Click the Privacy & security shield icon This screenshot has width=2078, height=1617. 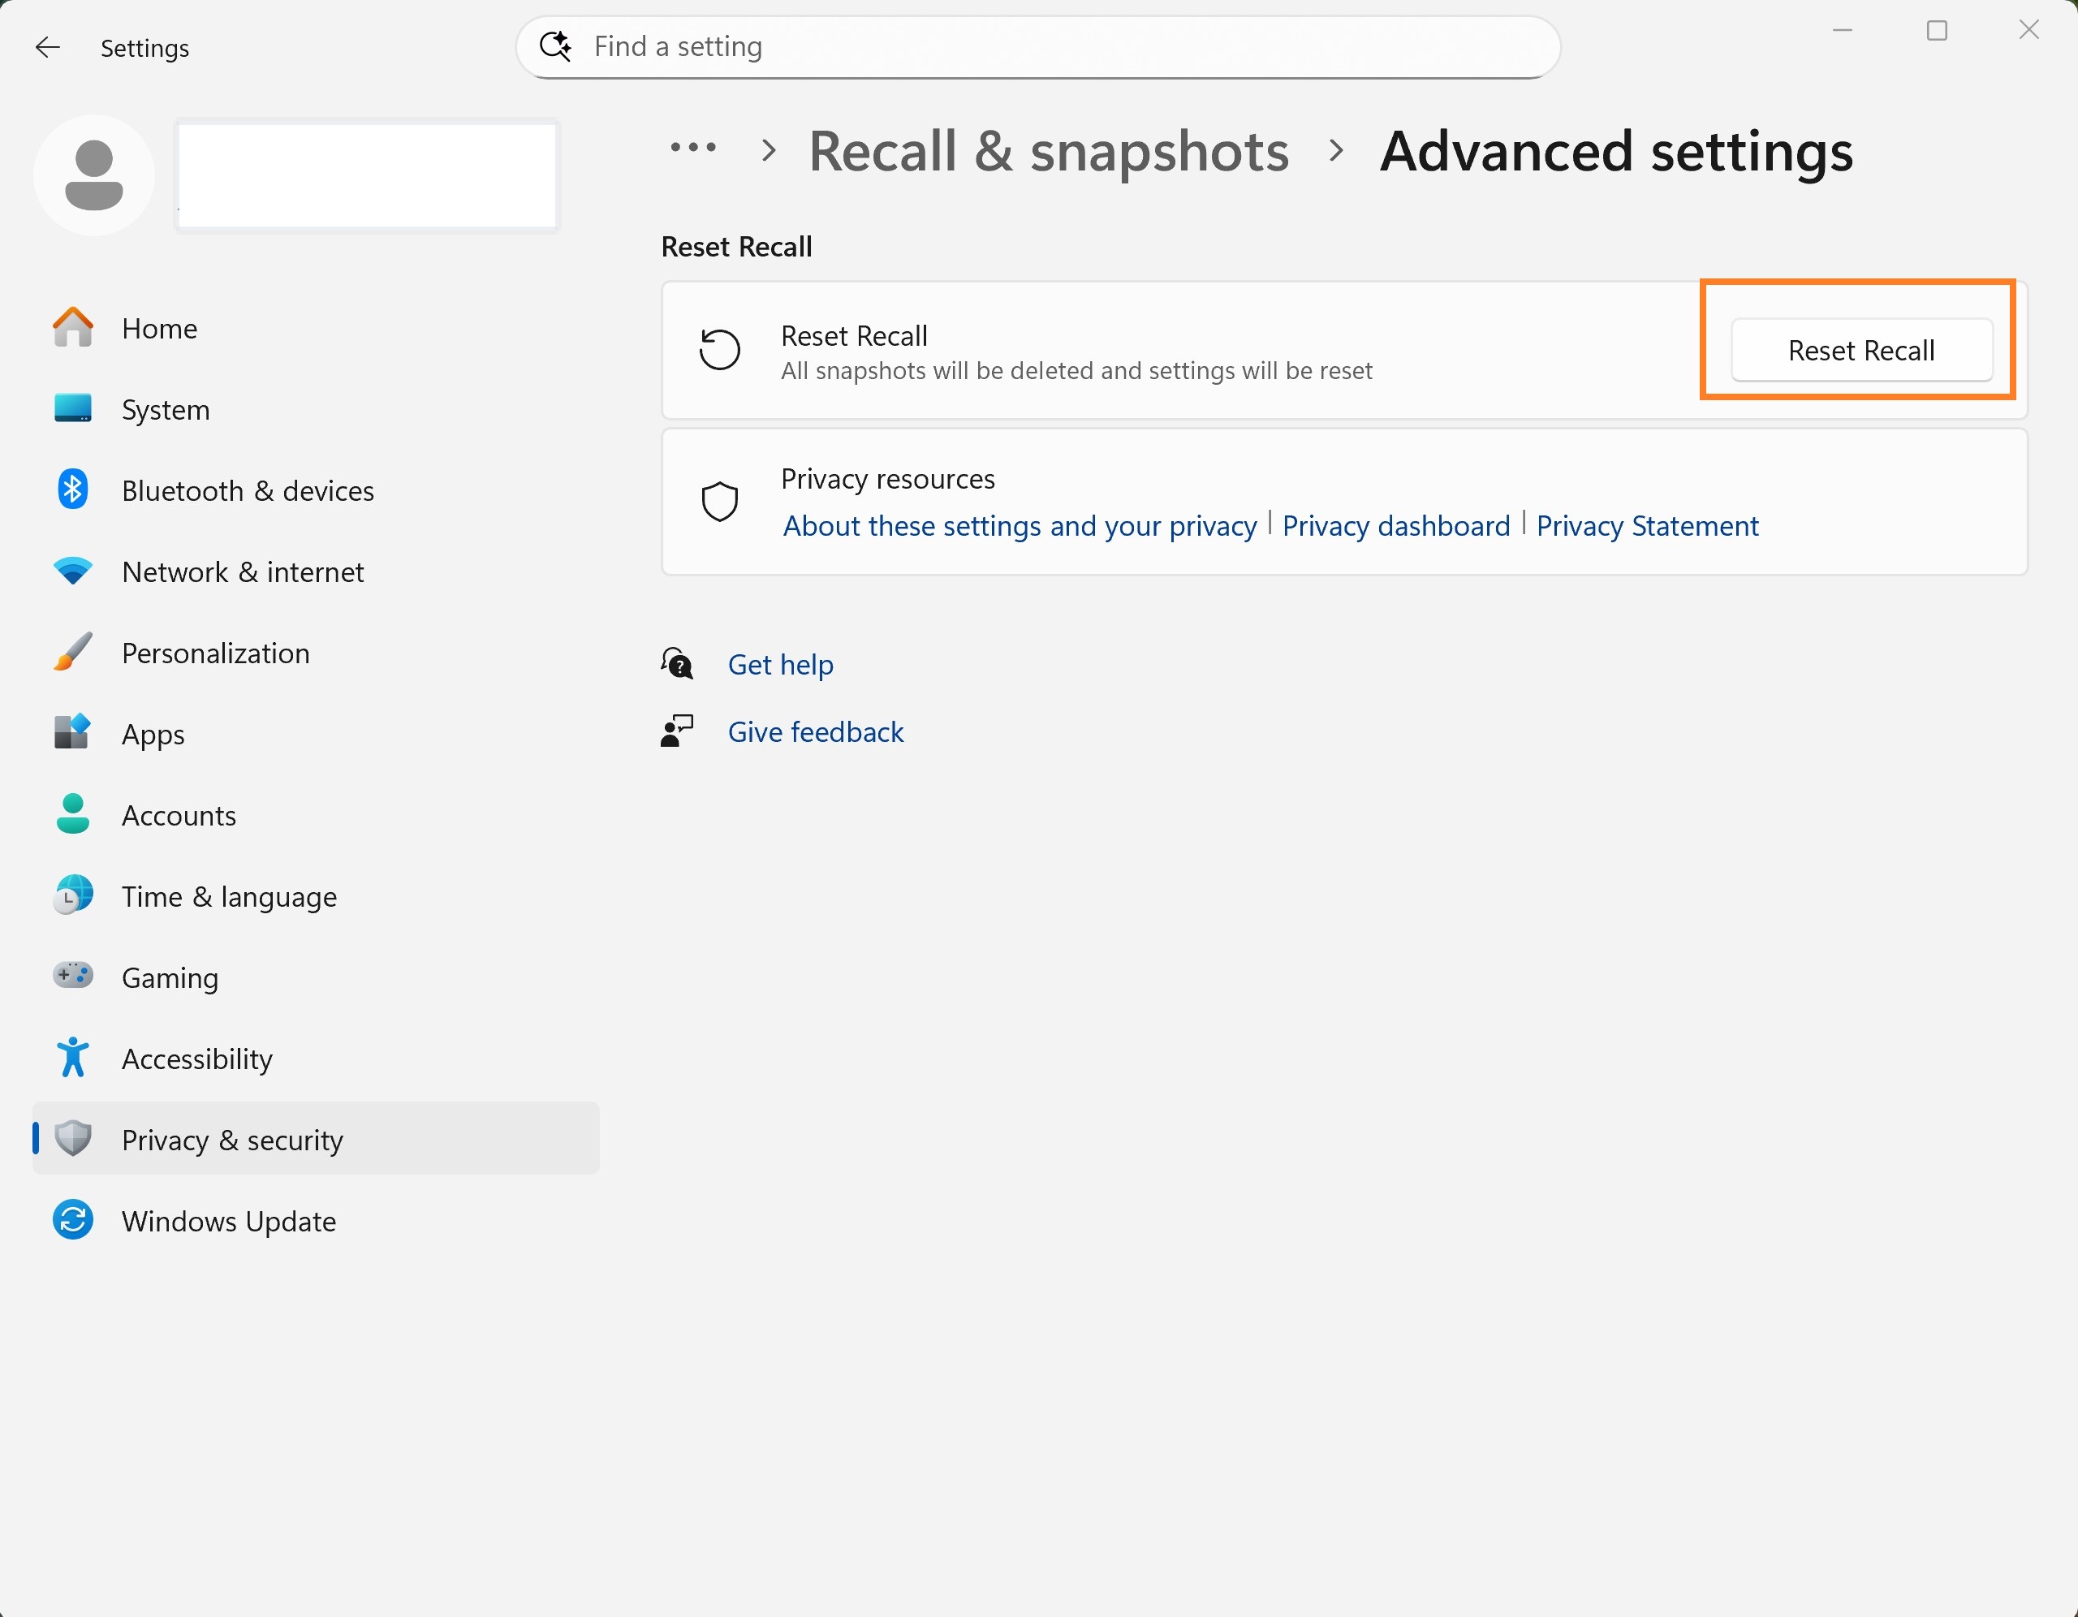pos(72,1139)
